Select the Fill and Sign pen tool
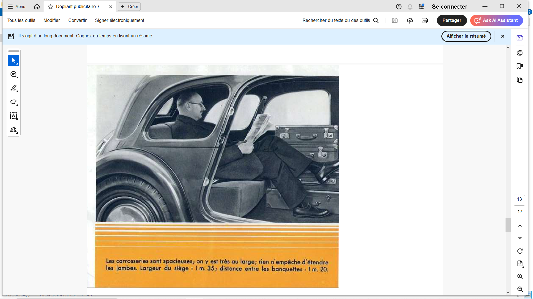The image size is (533, 299). [14, 130]
